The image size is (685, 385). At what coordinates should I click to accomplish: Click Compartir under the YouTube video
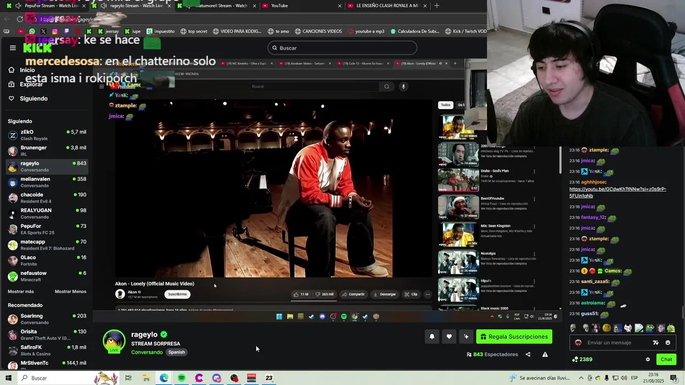tap(354, 294)
